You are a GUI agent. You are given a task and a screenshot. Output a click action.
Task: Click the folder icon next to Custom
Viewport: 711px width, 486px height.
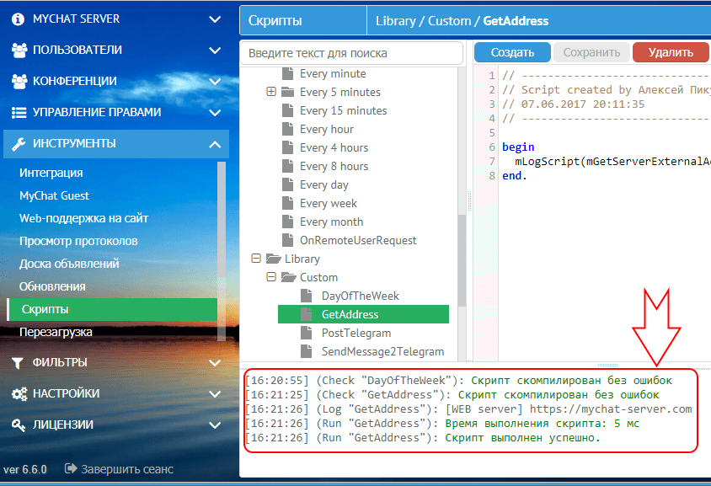pyautogui.click(x=287, y=277)
